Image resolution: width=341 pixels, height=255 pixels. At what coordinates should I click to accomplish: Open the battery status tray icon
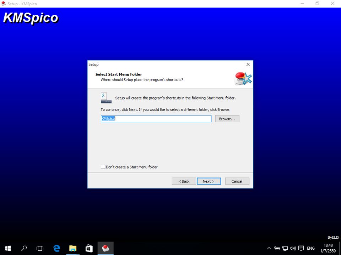[277, 248]
